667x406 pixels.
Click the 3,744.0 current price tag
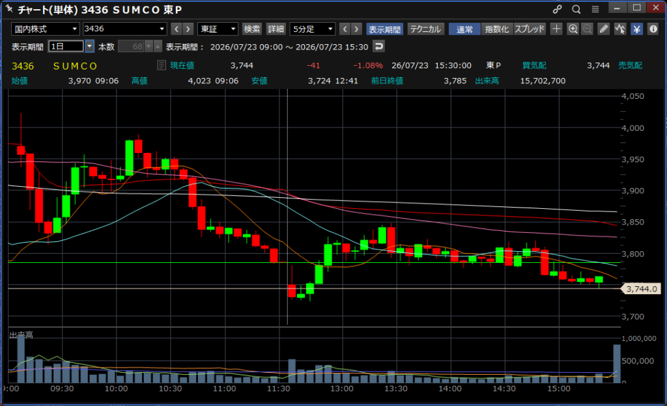(x=642, y=289)
